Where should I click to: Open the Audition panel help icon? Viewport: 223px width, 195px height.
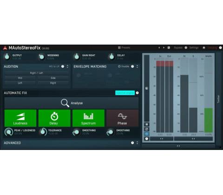point(63,66)
